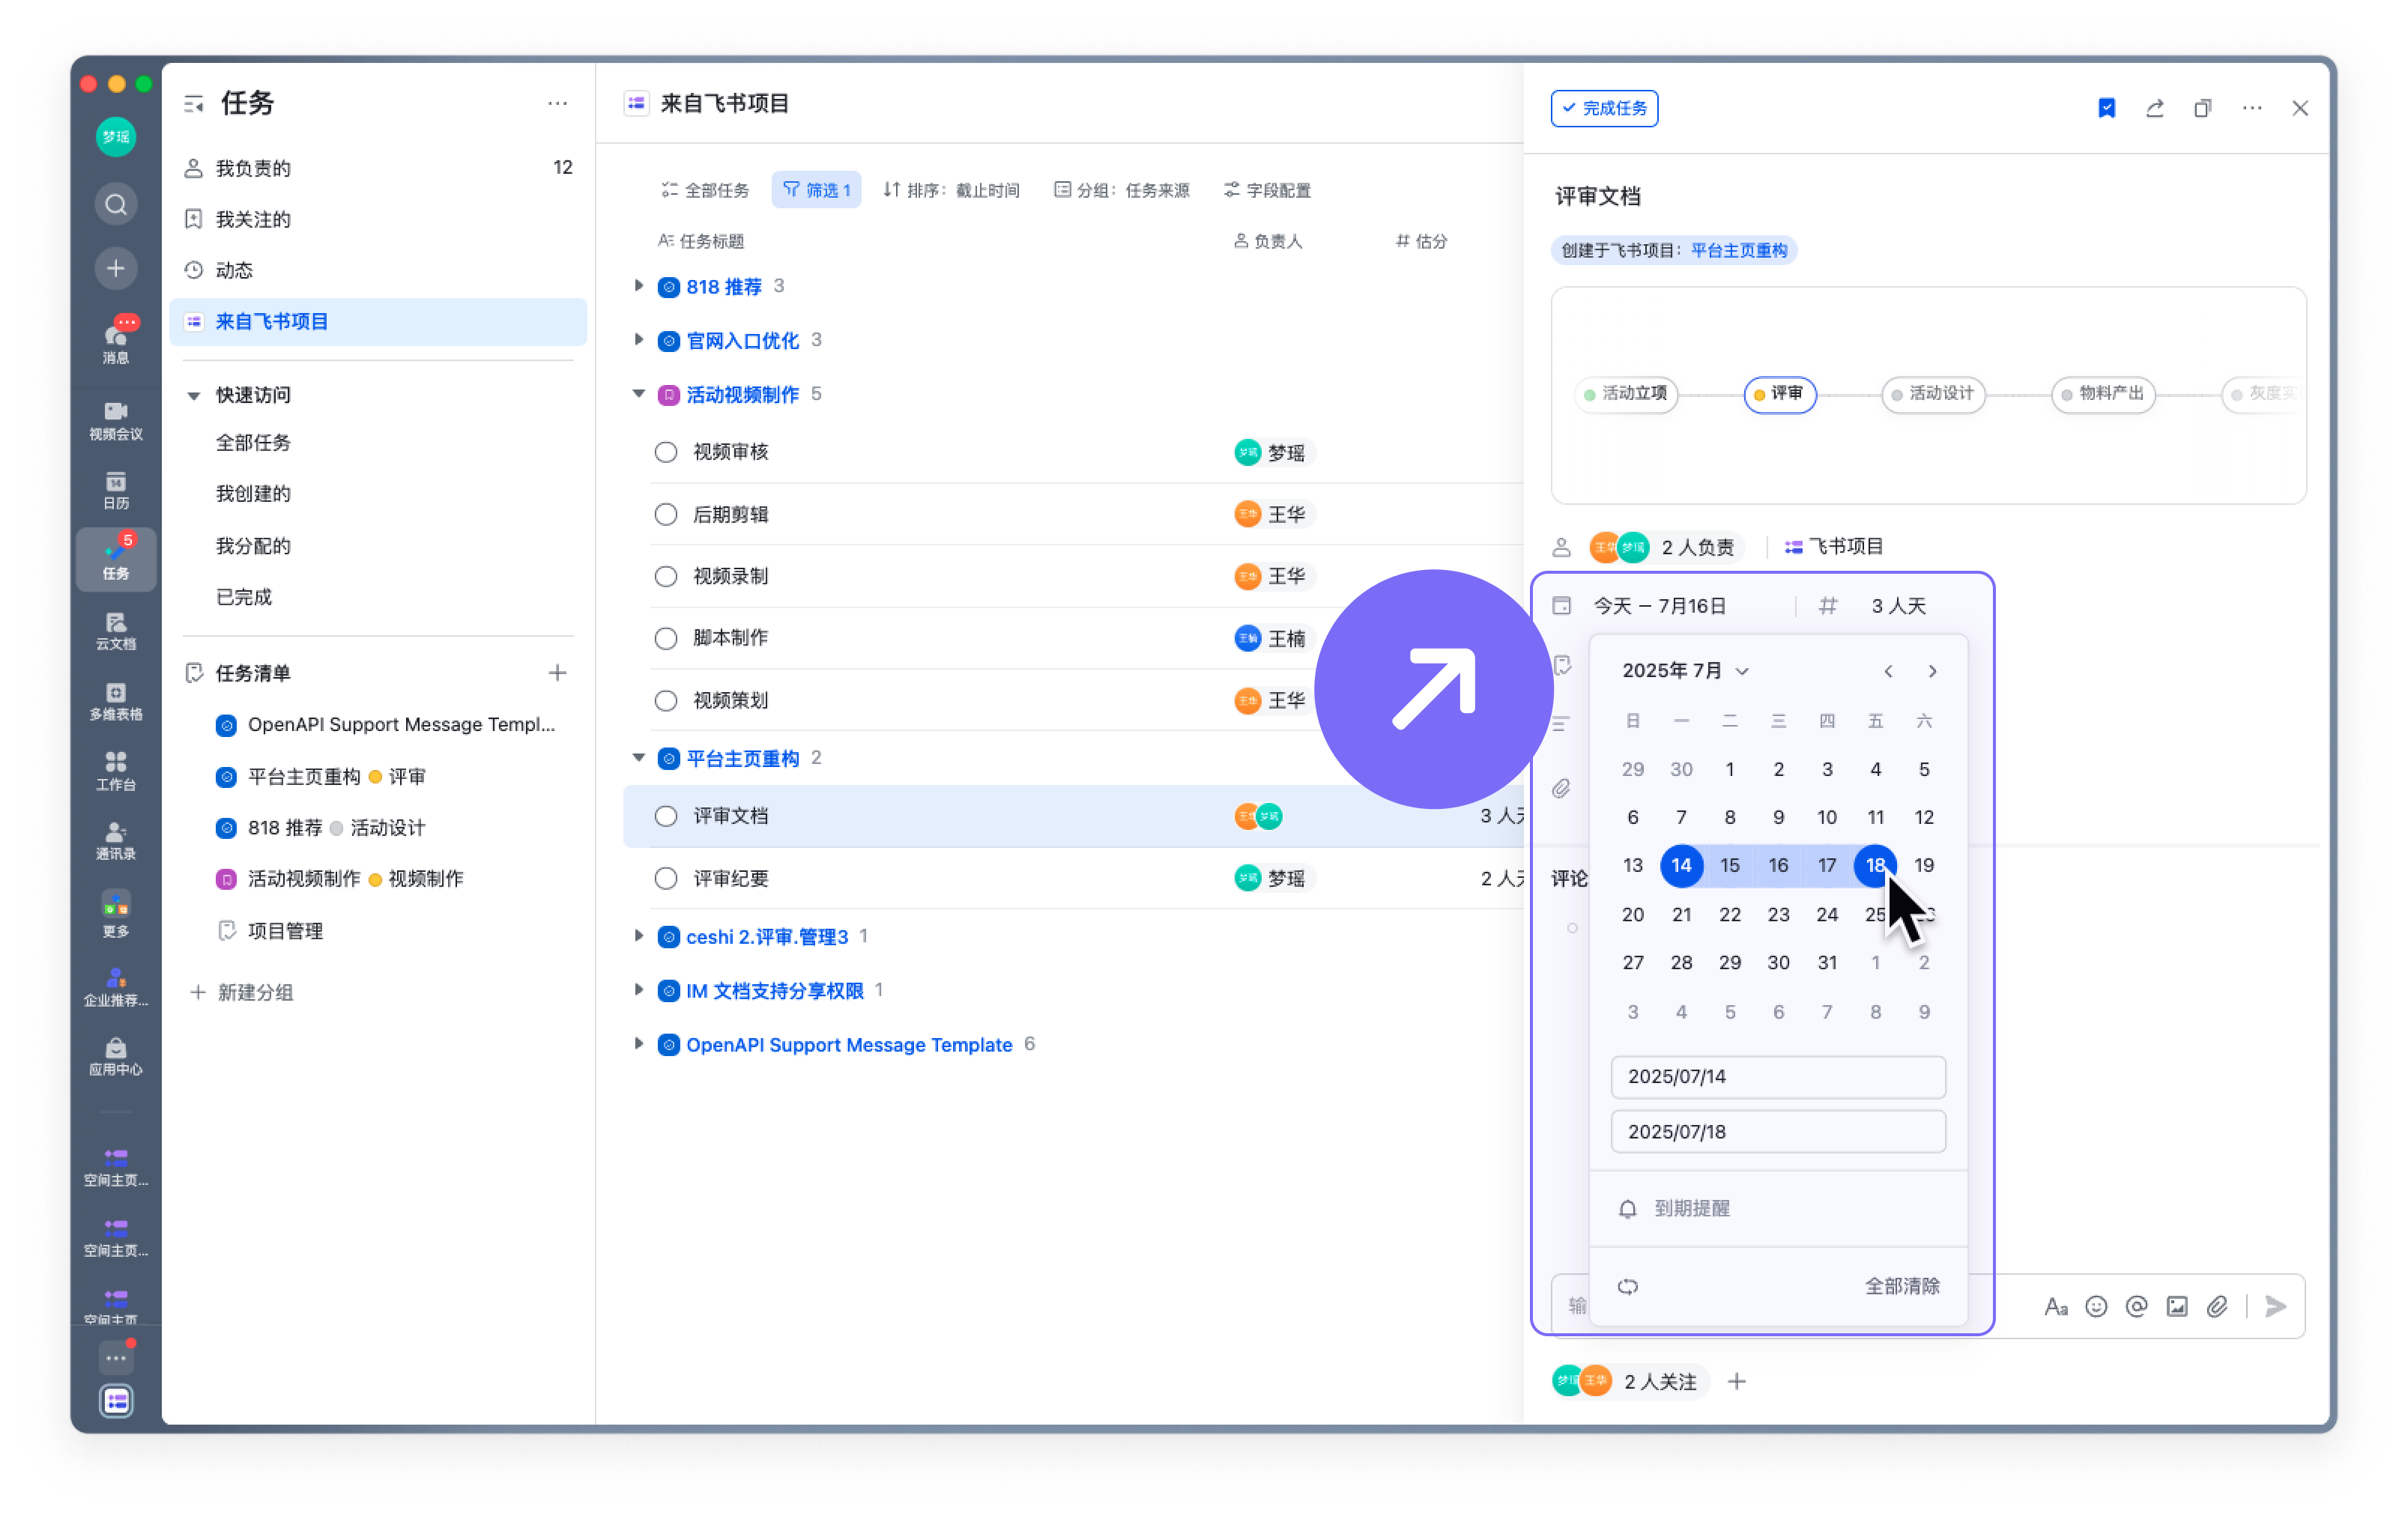Expand the 818 推荐 group

pyautogui.click(x=638, y=286)
